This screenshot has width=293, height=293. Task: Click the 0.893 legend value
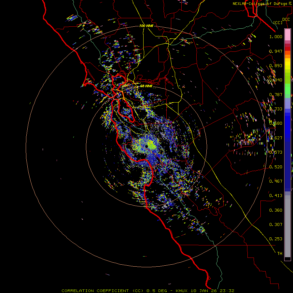click(276, 65)
